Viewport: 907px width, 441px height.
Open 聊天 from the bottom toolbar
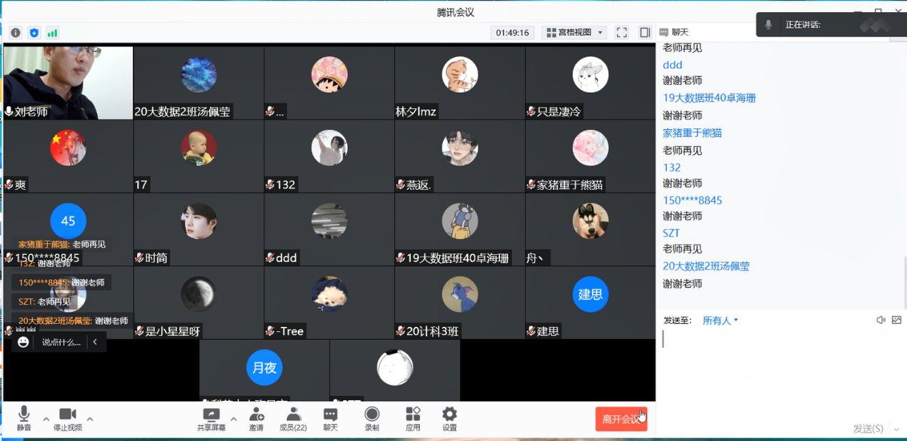click(330, 419)
